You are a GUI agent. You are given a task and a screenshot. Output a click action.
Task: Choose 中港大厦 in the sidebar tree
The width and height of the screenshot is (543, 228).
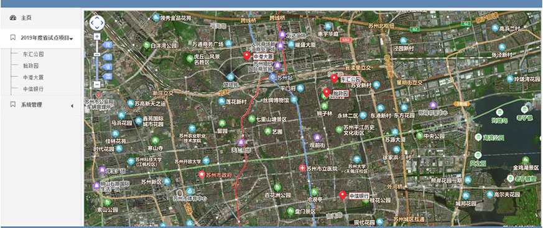point(33,78)
